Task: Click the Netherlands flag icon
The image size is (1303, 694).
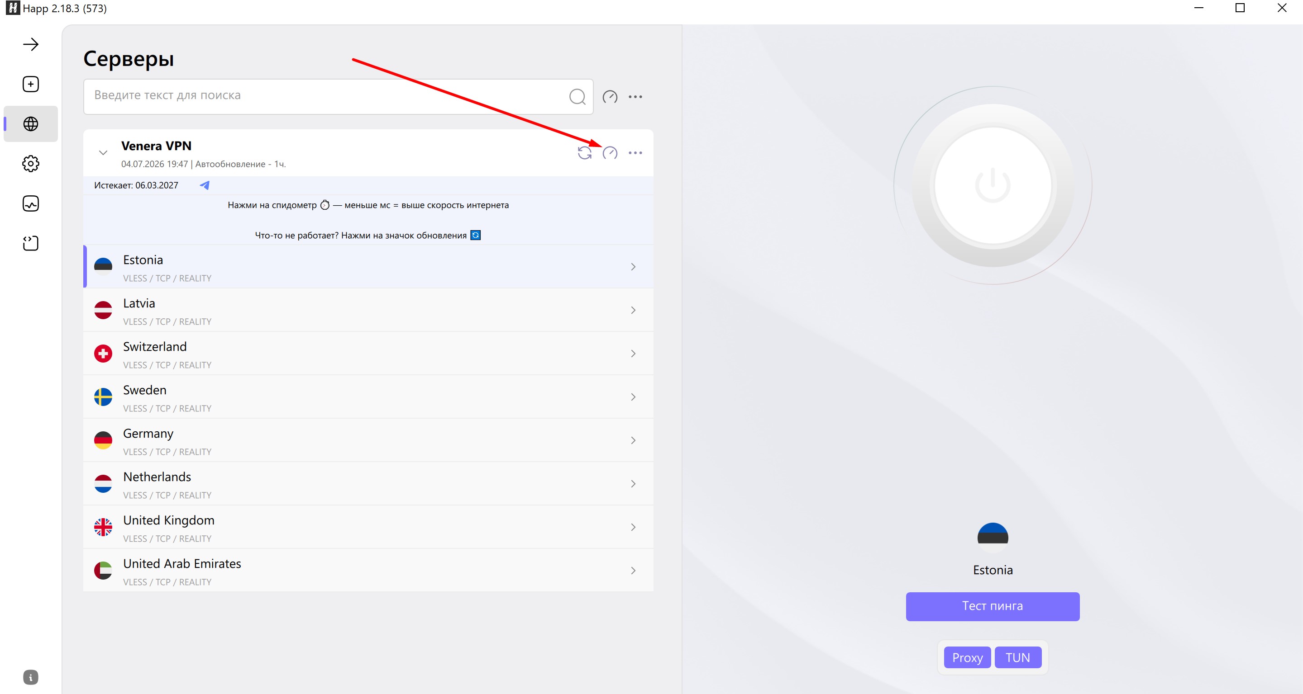Action: pyautogui.click(x=103, y=484)
